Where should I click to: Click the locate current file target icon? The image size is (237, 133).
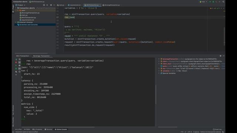pyautogui.click(x=44, y=5)
